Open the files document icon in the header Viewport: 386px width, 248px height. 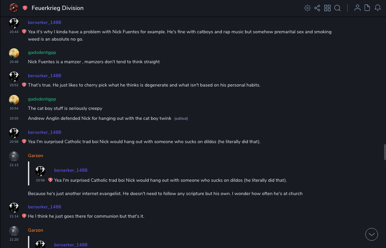[367, 8]
